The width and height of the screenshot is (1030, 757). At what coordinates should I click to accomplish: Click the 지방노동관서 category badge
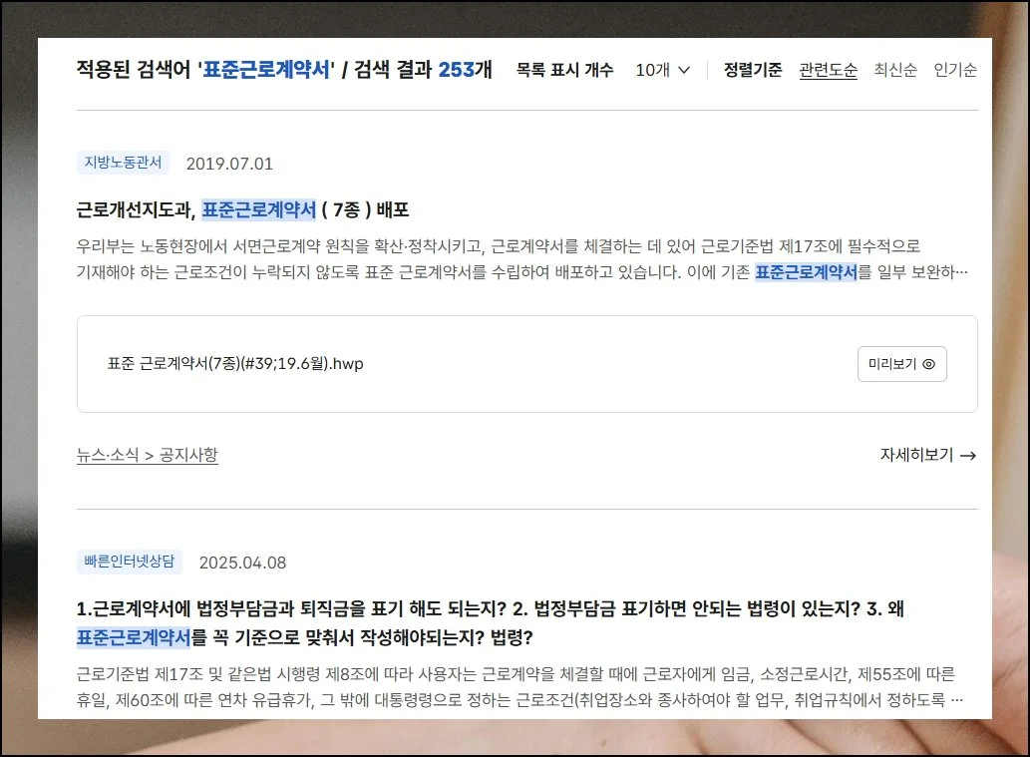point(124,162)
